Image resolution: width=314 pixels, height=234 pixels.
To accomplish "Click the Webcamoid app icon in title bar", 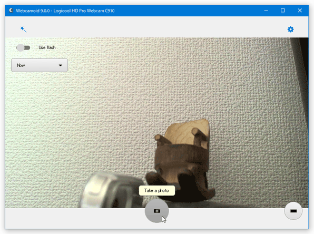I will 11,11.
